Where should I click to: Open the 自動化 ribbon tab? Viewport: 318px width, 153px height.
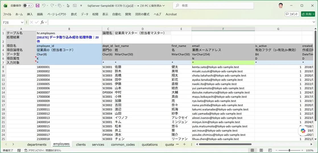tap(117, 14)
